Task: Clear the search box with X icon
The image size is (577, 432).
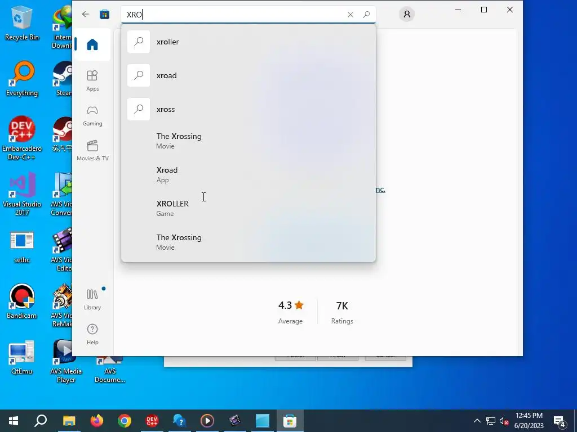Action: point(350,14)
